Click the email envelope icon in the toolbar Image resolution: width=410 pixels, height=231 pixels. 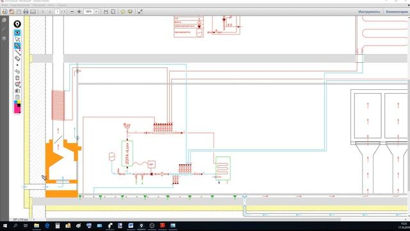click(x=33, y=12)
